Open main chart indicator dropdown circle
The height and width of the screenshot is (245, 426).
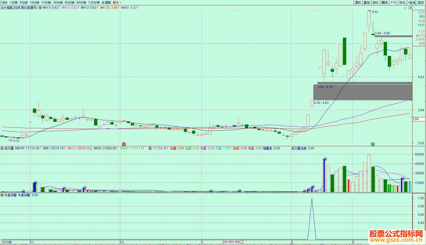point(40,8)
